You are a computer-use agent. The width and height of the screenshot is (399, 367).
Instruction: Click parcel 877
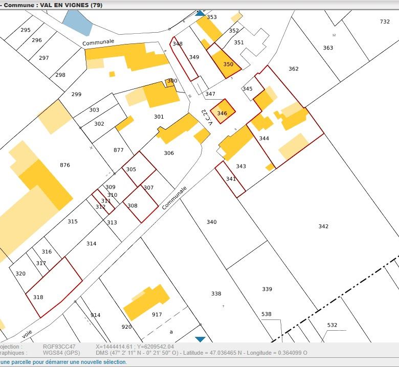click(119, 150)
